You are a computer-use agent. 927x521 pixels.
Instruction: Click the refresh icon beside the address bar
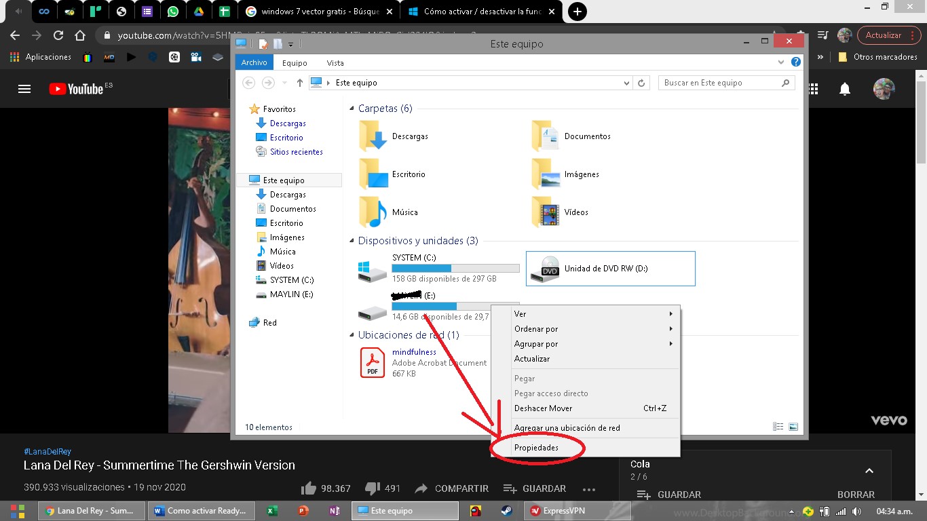[642, 82]
